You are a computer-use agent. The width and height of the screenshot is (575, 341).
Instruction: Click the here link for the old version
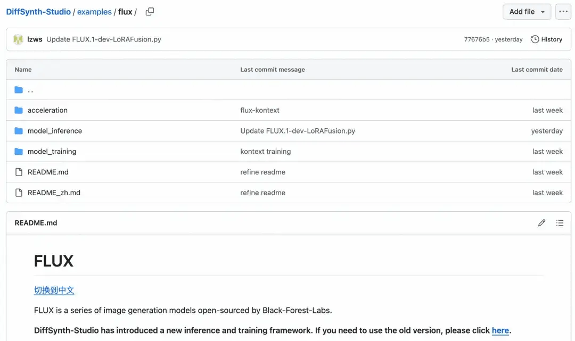coord(500,330)
